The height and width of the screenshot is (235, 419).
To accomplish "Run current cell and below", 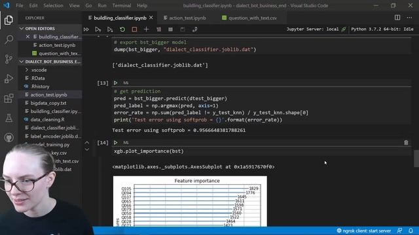I will coord(110,29).
